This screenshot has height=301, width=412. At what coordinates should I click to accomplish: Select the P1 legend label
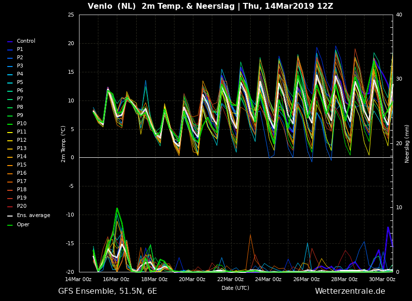[x=20, y=50]
